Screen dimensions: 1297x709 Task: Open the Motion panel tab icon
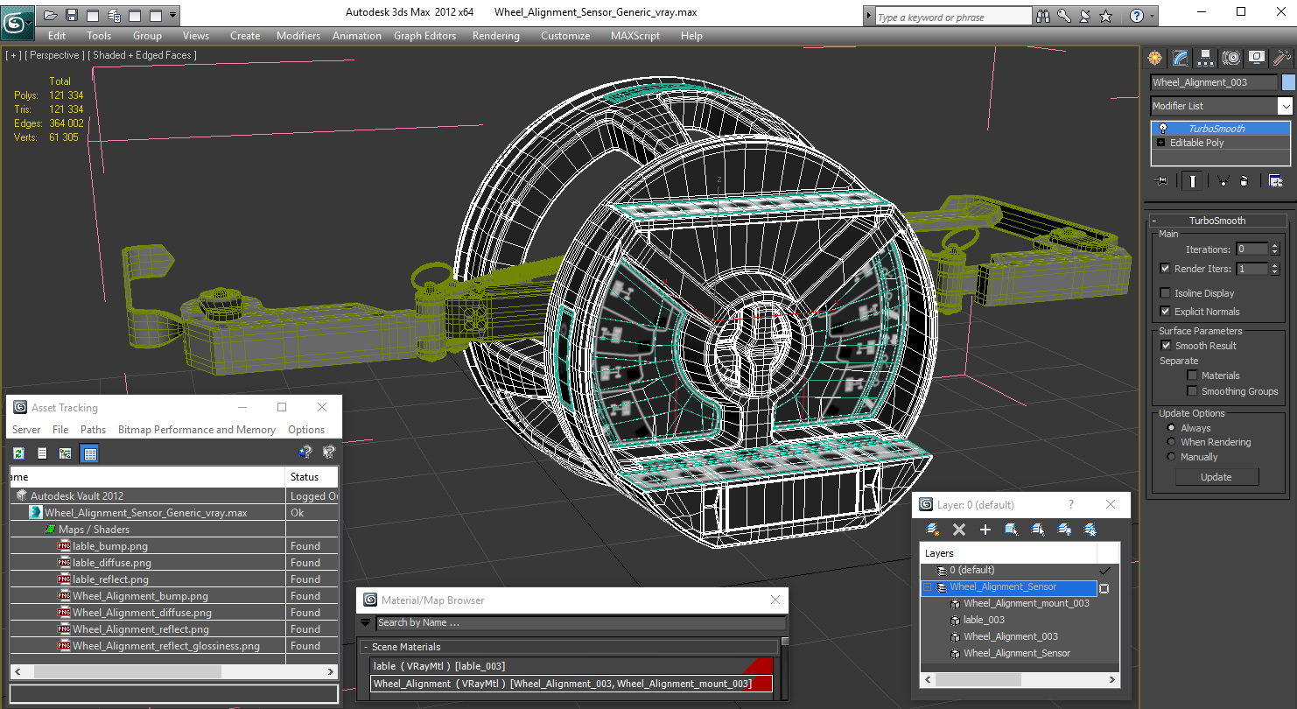click(x=1231, y=58)
